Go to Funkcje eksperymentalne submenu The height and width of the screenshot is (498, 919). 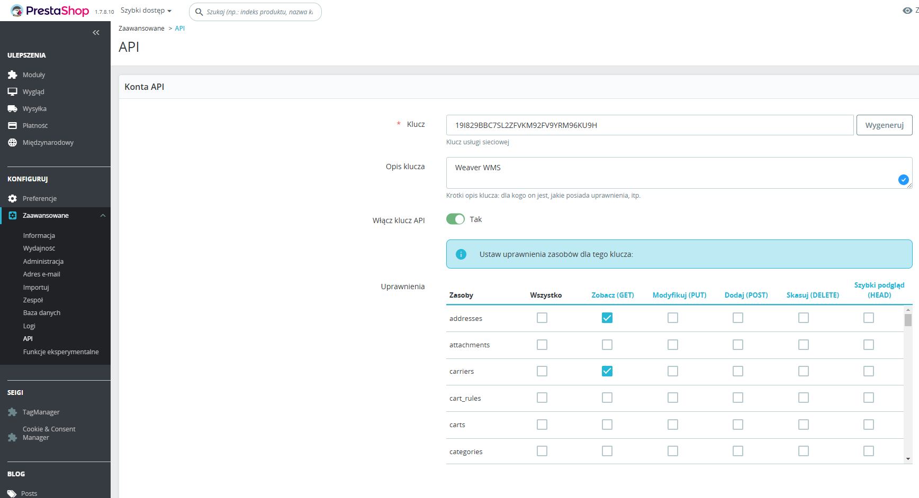[61, 352]
